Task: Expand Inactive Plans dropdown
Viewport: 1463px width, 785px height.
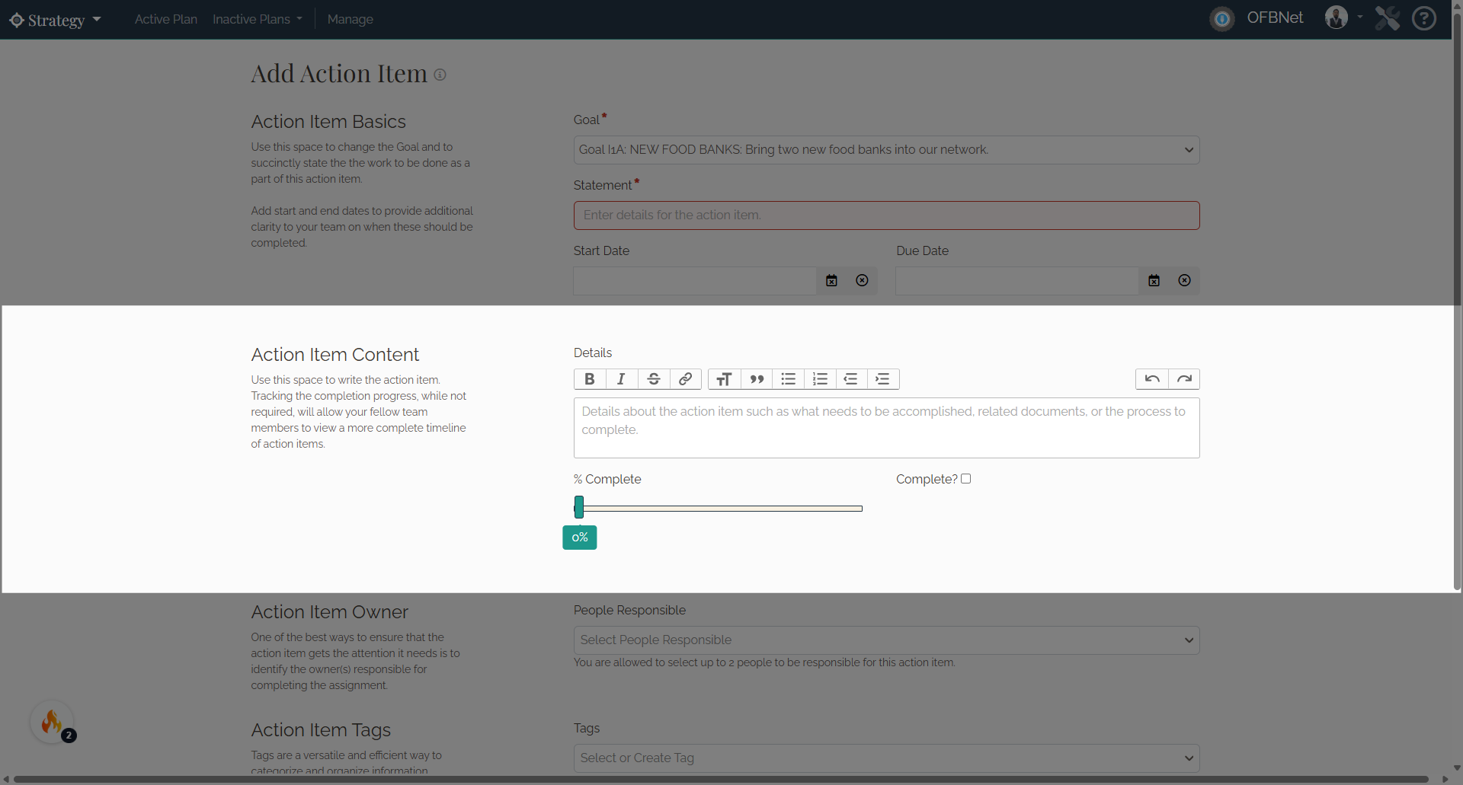Action: 258,19
